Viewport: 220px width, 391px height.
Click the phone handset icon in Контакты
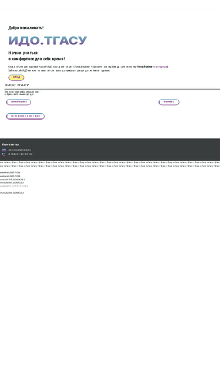click(4, 154)
